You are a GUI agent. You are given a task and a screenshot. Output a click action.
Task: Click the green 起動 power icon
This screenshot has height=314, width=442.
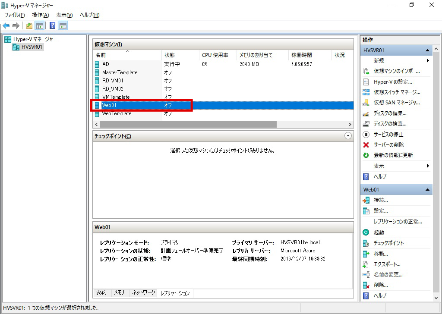(x=366, y=232)
